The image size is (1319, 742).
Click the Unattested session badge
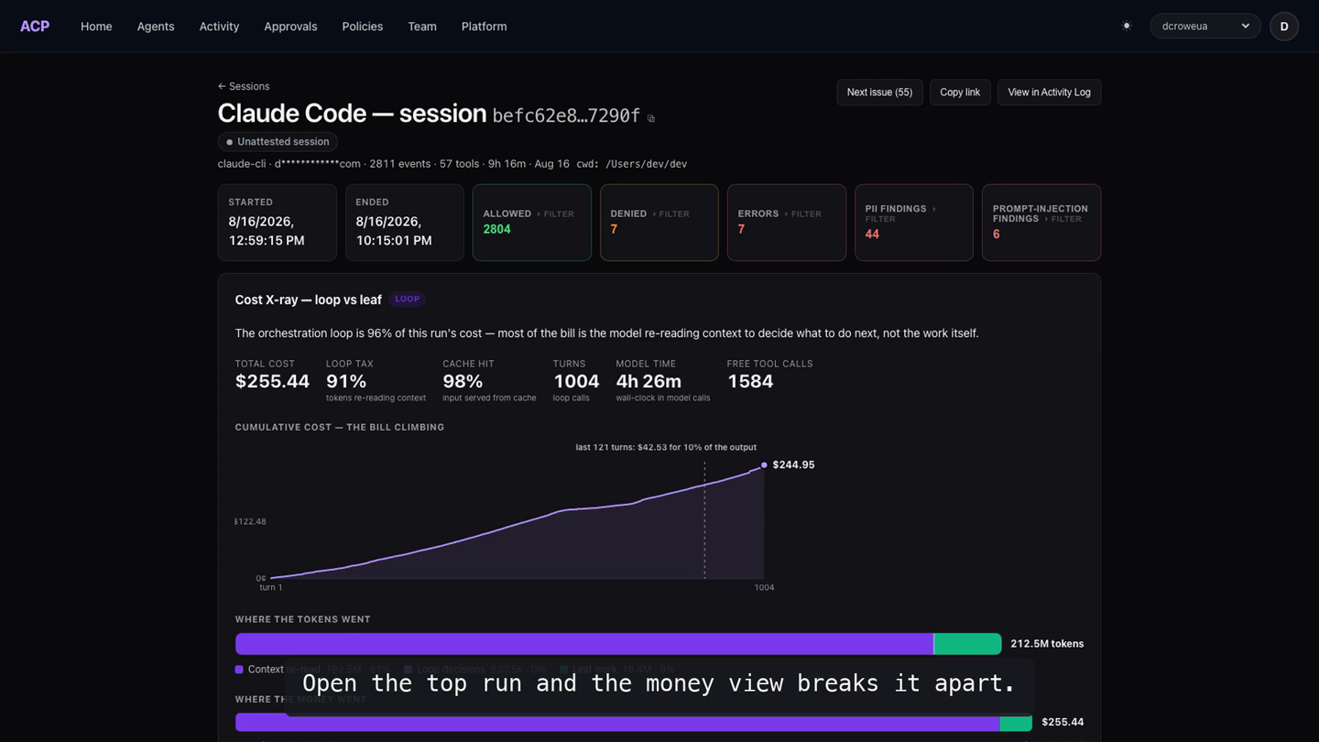278,142
